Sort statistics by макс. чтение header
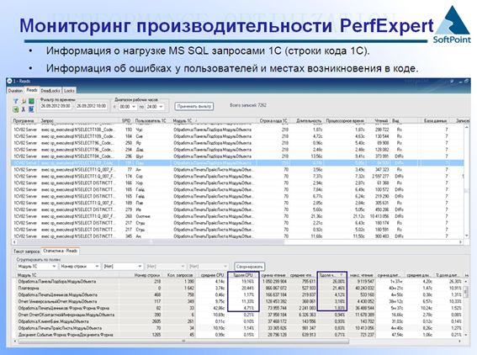 pos(362,275)
